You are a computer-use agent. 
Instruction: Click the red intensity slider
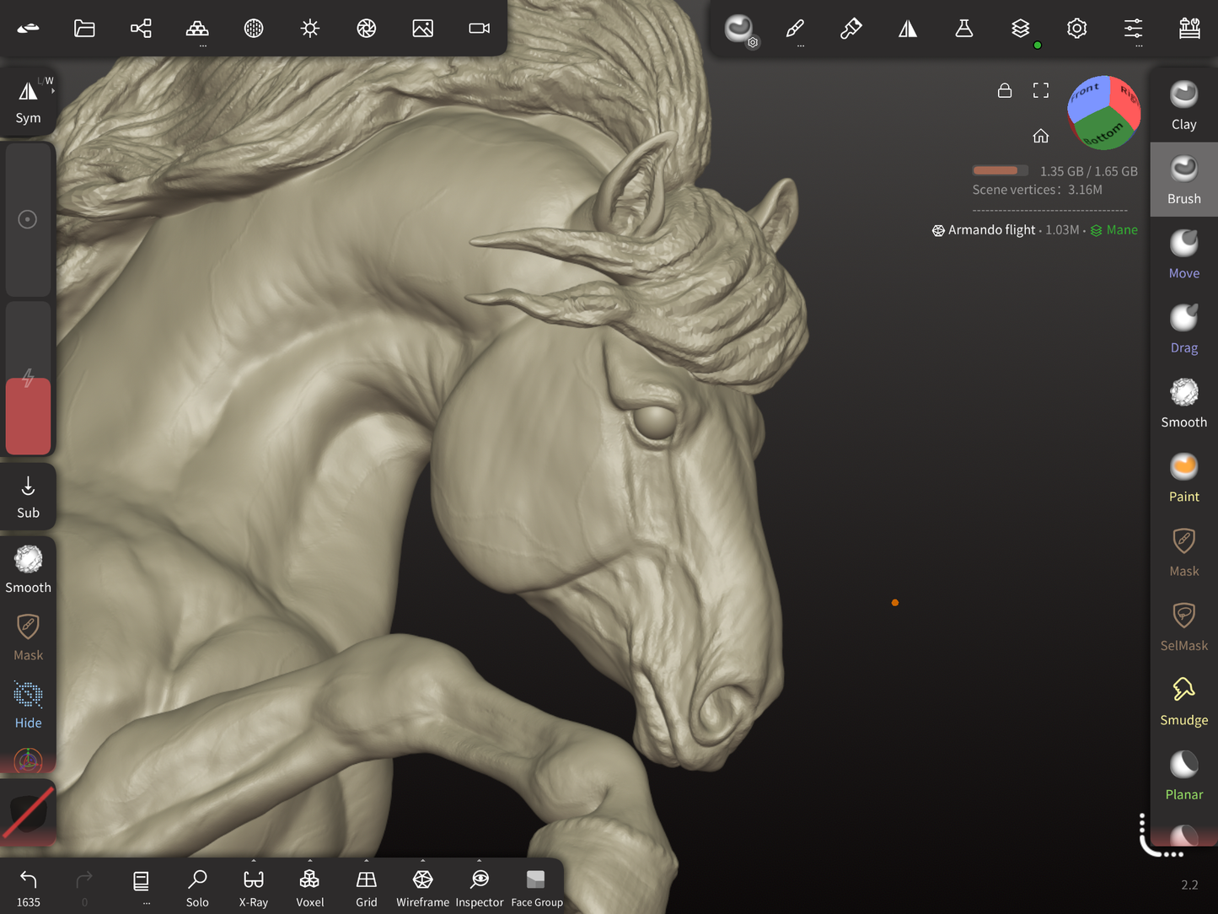tap(28, 415)
